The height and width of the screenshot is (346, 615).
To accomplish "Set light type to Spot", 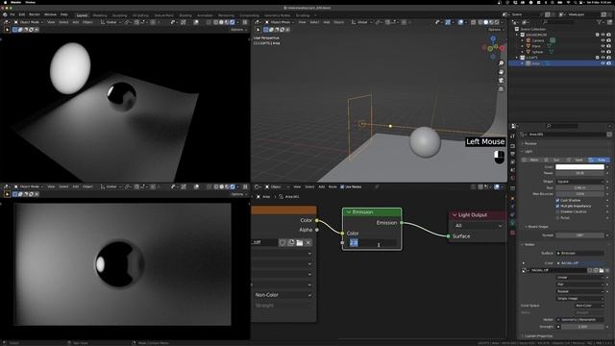I will [577, 161].
